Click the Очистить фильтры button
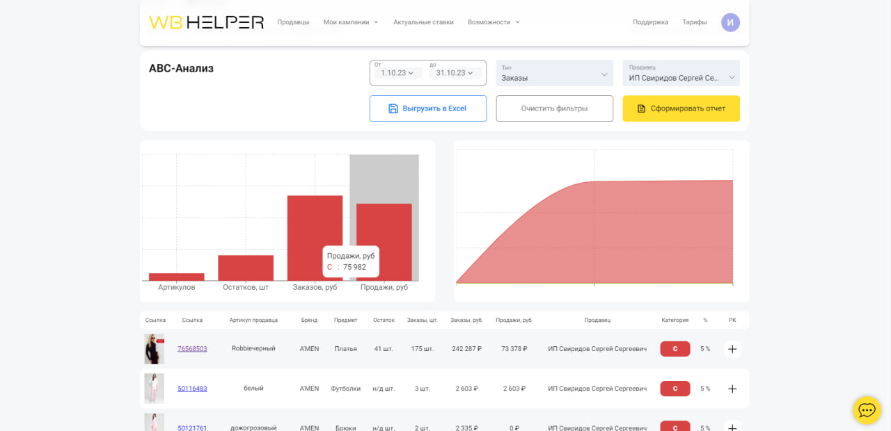 pos(555,108)
